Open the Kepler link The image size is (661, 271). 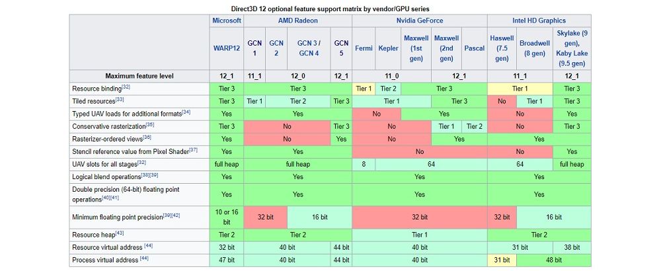coord(387,48)
